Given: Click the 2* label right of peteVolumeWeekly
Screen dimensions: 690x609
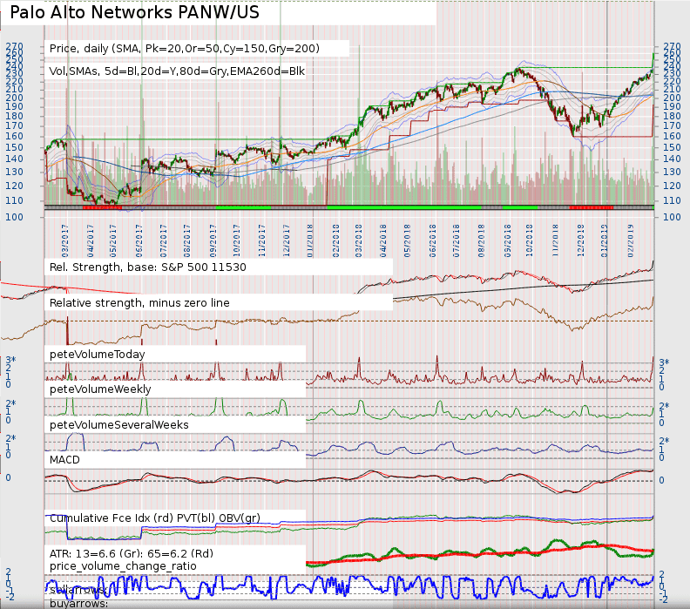Looking at the screenshot, I should pyautogui.click(x=664, y=406).
